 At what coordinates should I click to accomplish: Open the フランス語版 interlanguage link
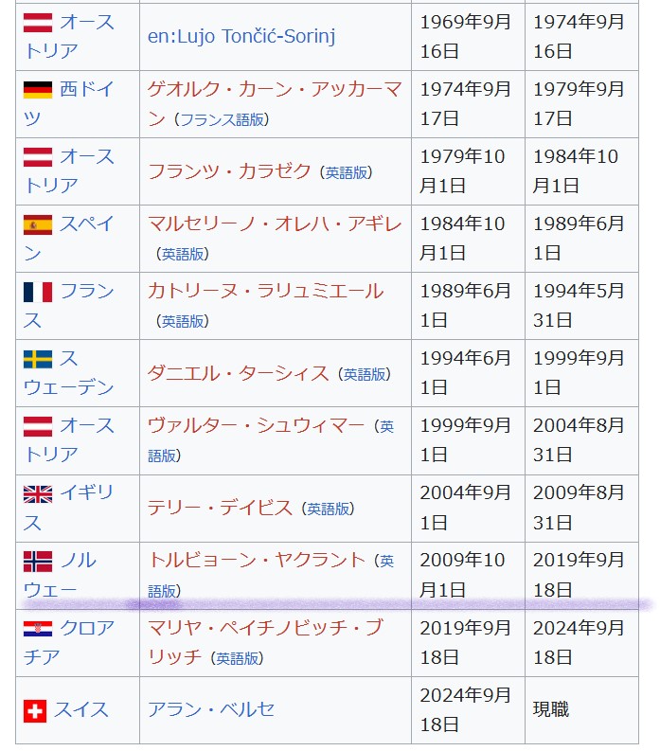(223, 119)
